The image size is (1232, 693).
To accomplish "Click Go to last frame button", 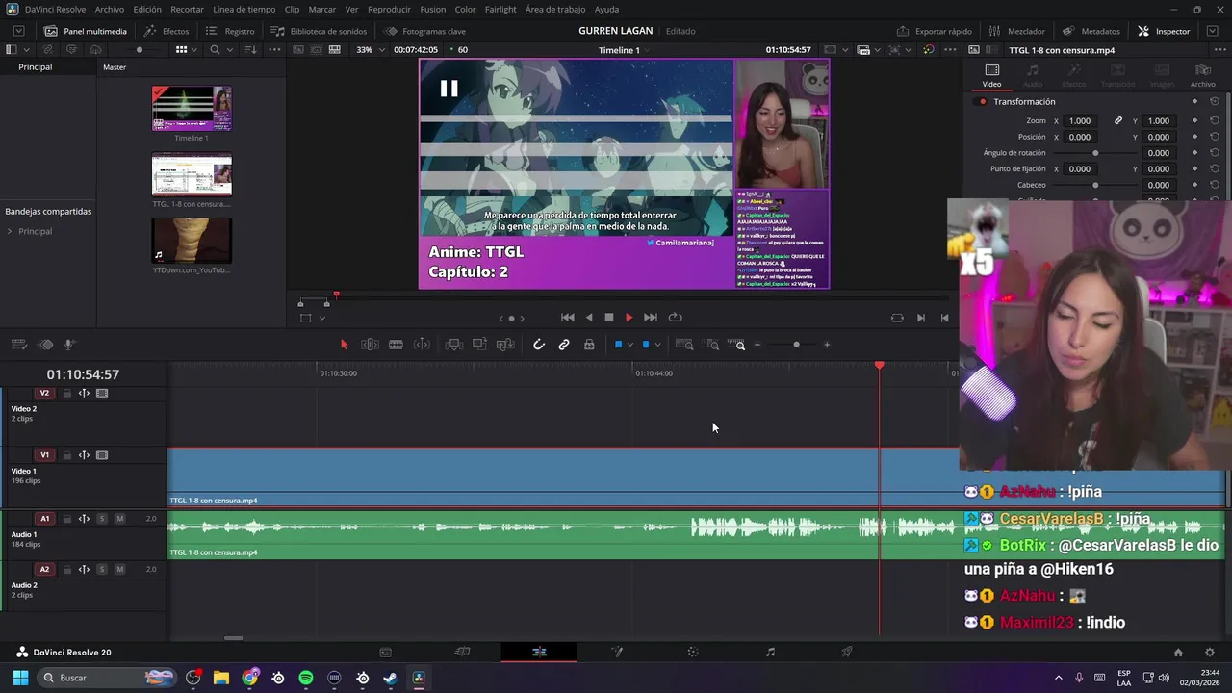I will (x=651, y=318).
